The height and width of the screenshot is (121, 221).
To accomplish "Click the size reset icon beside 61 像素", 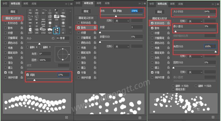I will pos(53,38).
